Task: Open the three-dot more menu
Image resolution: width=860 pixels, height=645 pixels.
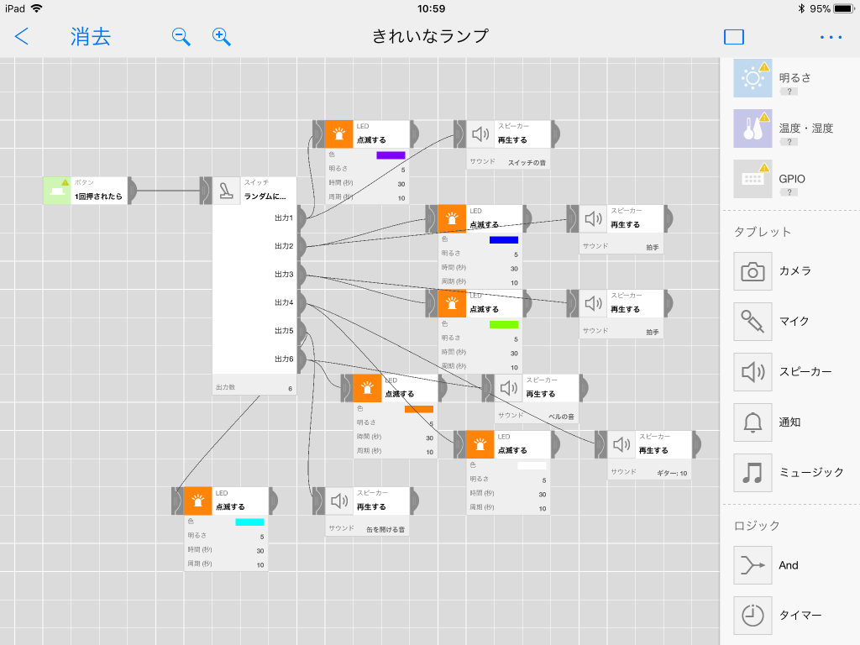Action: (x=831, y=37)
